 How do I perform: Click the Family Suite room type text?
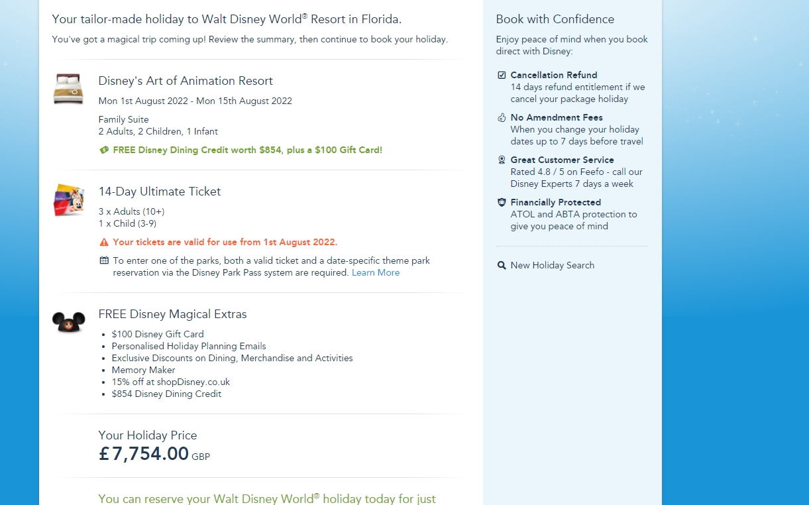(x=123, y=119)
